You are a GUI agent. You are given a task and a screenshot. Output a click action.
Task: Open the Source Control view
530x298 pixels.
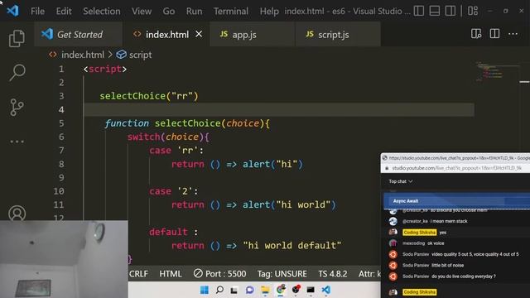(x=17, y=107)
